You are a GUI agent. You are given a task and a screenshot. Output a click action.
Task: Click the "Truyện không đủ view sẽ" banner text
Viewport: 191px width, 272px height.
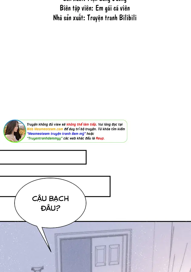pos(46,125)
